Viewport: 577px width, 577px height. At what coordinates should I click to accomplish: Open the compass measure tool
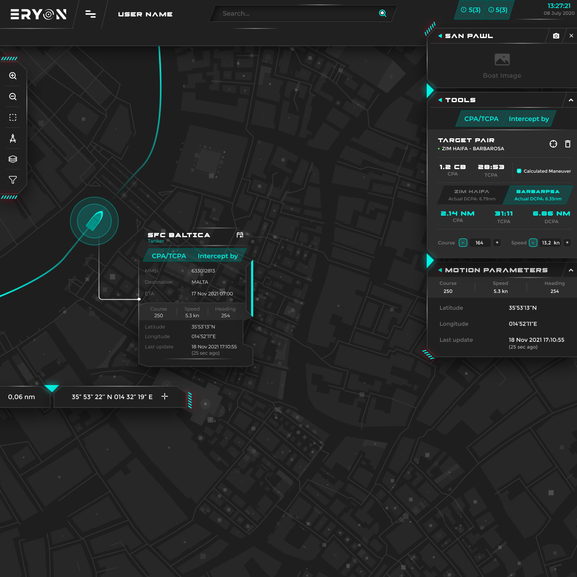coord(13,139)
